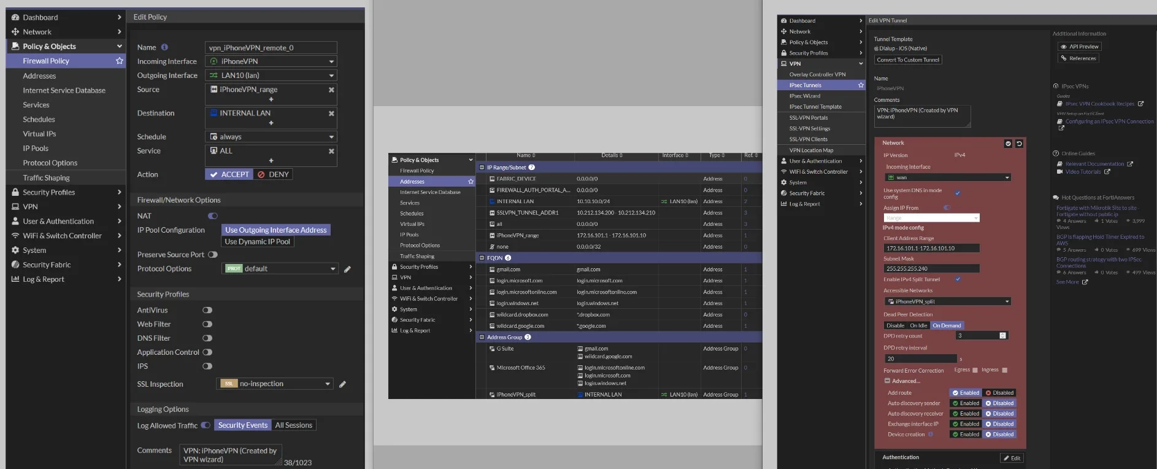Click external link icon beside See More
This screenshot has height=469, width=1157.
[x=1085, y=282]
